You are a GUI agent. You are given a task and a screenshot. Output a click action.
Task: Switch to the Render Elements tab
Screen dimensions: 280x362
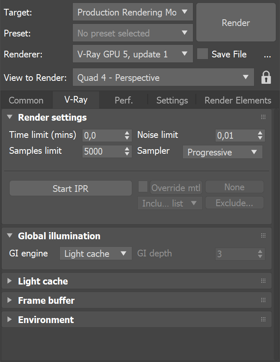click(237, 100)
